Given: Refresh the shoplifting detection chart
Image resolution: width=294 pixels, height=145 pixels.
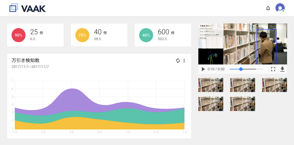Looking at the screenshot, I should point(178,61).
